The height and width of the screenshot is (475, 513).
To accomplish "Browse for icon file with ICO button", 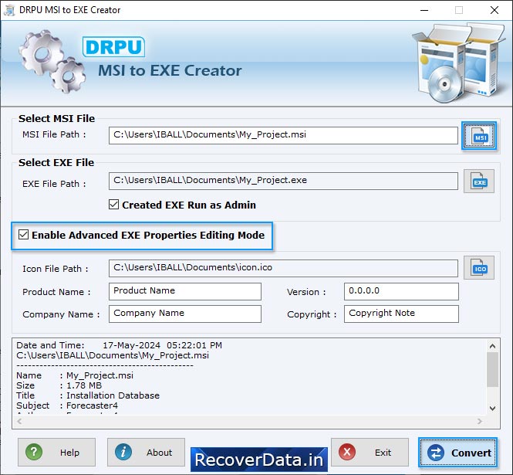I will coord(478,268).
